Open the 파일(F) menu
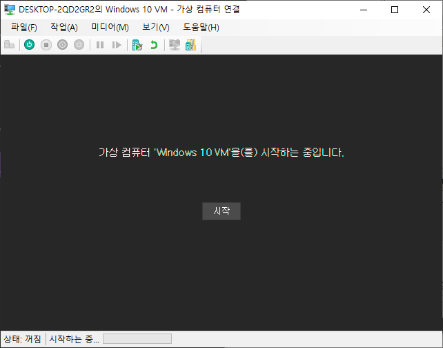443x348 pixels. [24, 28]
